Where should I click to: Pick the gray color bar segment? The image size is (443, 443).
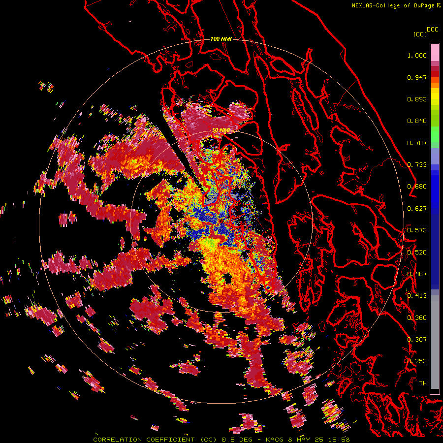tap(435, 342)
